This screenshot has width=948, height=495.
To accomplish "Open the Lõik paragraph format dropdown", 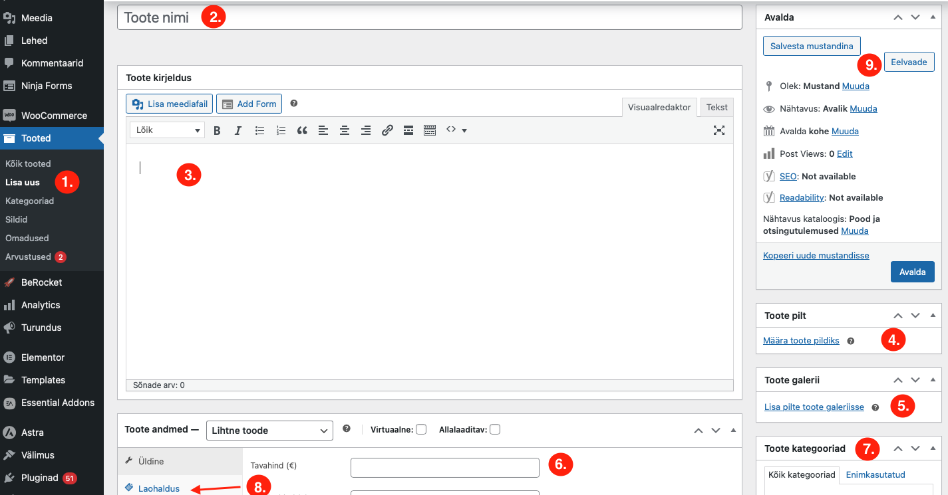I will click(x=167, y=130).
